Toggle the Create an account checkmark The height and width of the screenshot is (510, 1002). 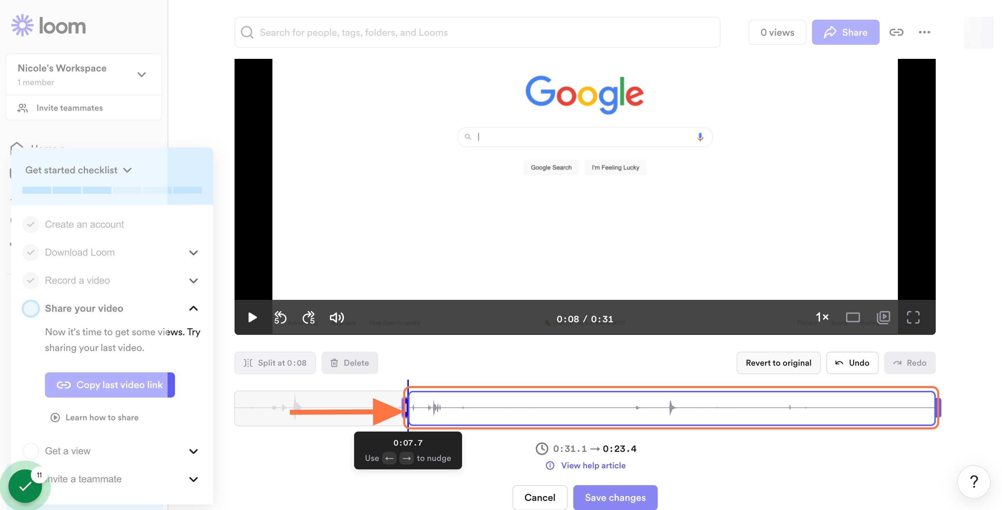(x=31, y=224)
